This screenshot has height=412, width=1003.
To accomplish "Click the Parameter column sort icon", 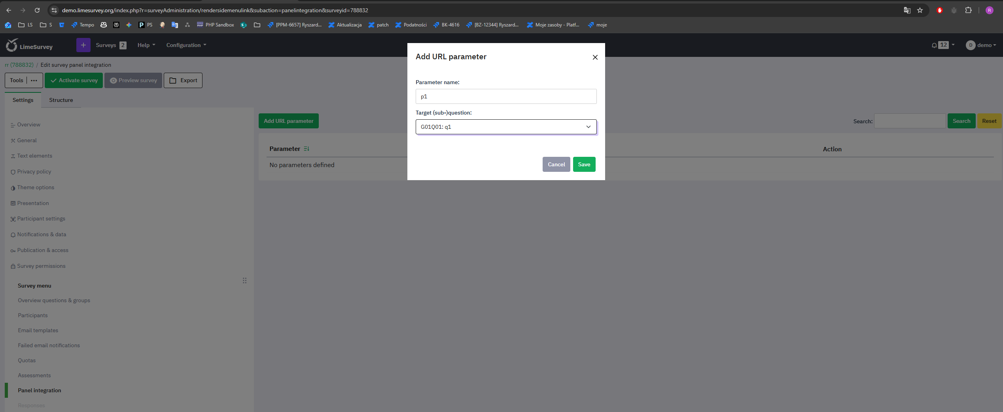I will 307,149.
